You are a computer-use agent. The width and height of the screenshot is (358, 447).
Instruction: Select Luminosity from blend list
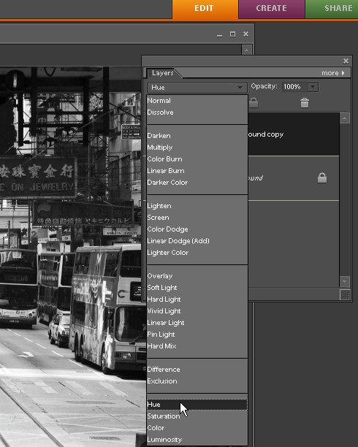coord(164,440)
